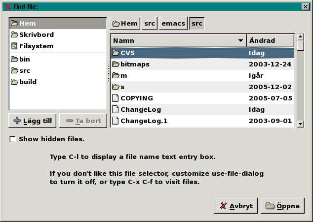Click the CVS folder icon

(116, 53)
